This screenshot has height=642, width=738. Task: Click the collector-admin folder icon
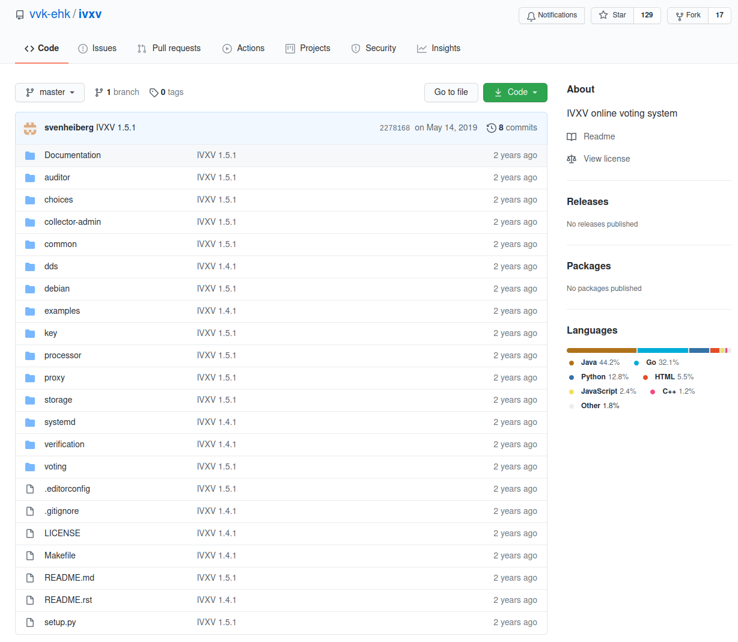[30, 222]
